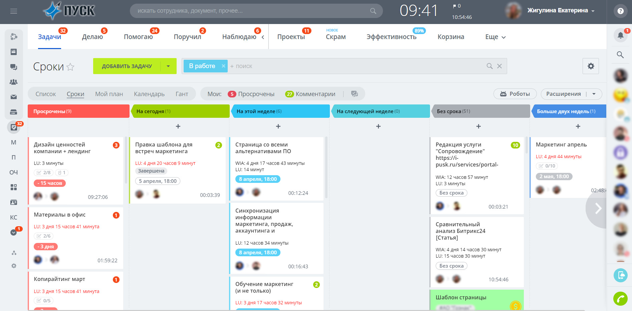Add a task in the Без срока column
The image size is (632, 311).
point(478,126)
